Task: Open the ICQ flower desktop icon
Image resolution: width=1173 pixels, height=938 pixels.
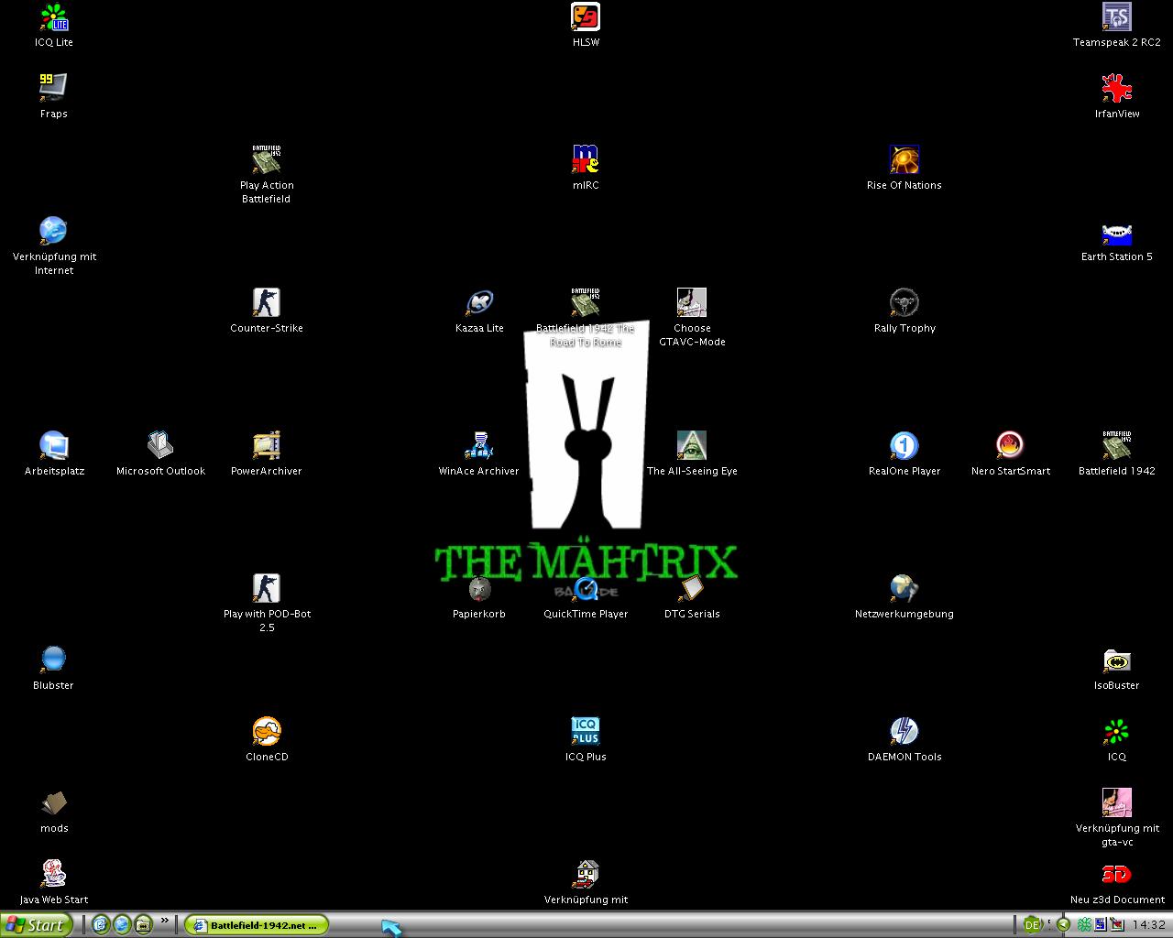Action: click(x=1116, y=739)
